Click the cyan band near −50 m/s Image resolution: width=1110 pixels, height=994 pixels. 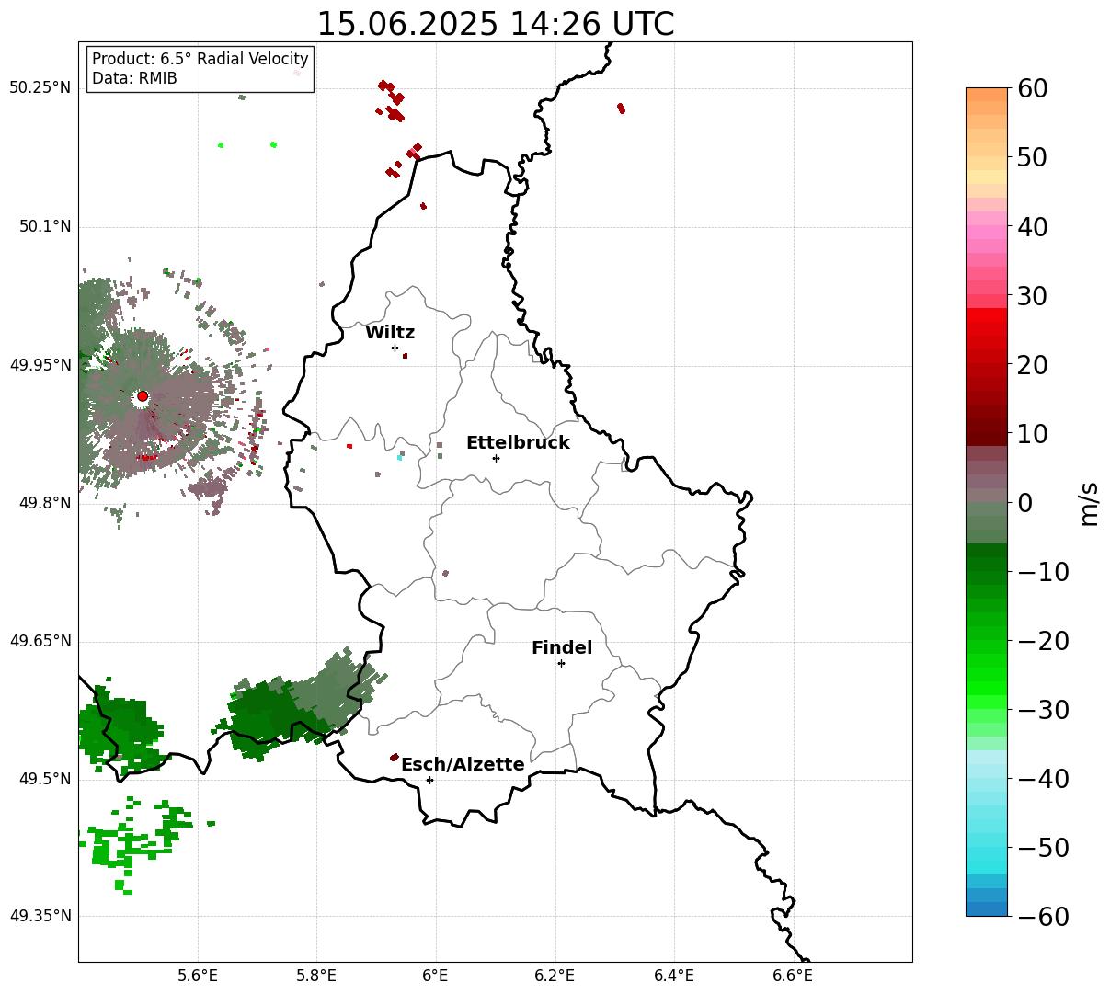pyautogui.click(x=987, y=855)
